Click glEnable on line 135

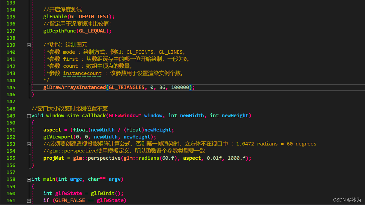point(55,16)
